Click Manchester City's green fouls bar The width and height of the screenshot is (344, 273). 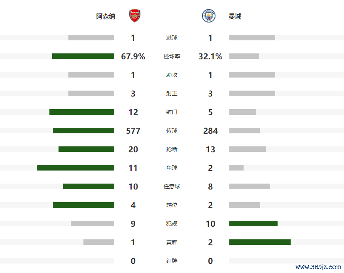tap(253, 224)
